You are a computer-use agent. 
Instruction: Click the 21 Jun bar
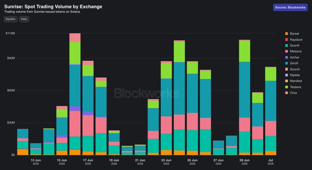click(140, 150)
